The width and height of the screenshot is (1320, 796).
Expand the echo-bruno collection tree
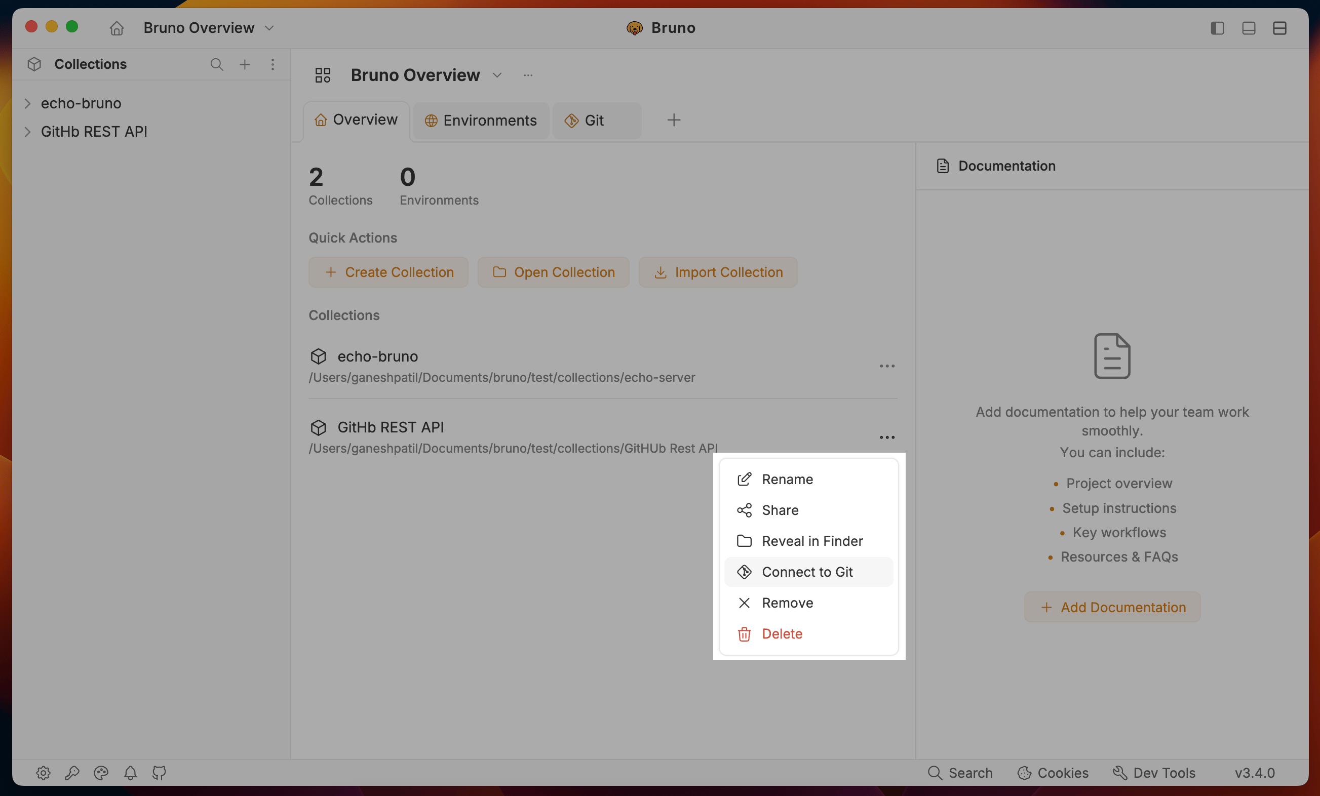pyautogui.click(x=28, y=103)
